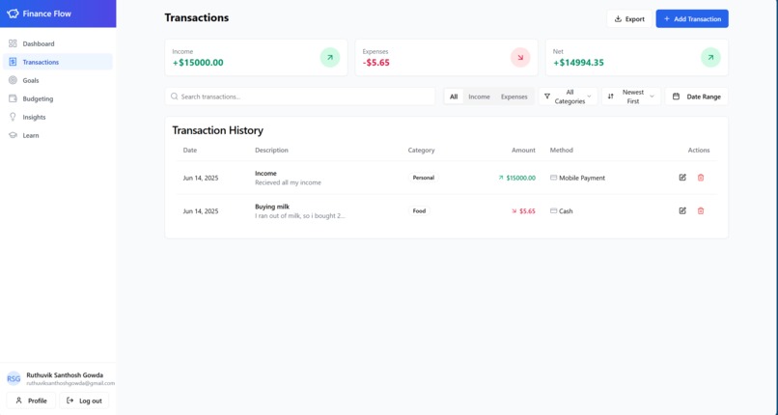Click Mobile Payment method text
The height and width of the screenshot is (415, 778).
point(582,178)
